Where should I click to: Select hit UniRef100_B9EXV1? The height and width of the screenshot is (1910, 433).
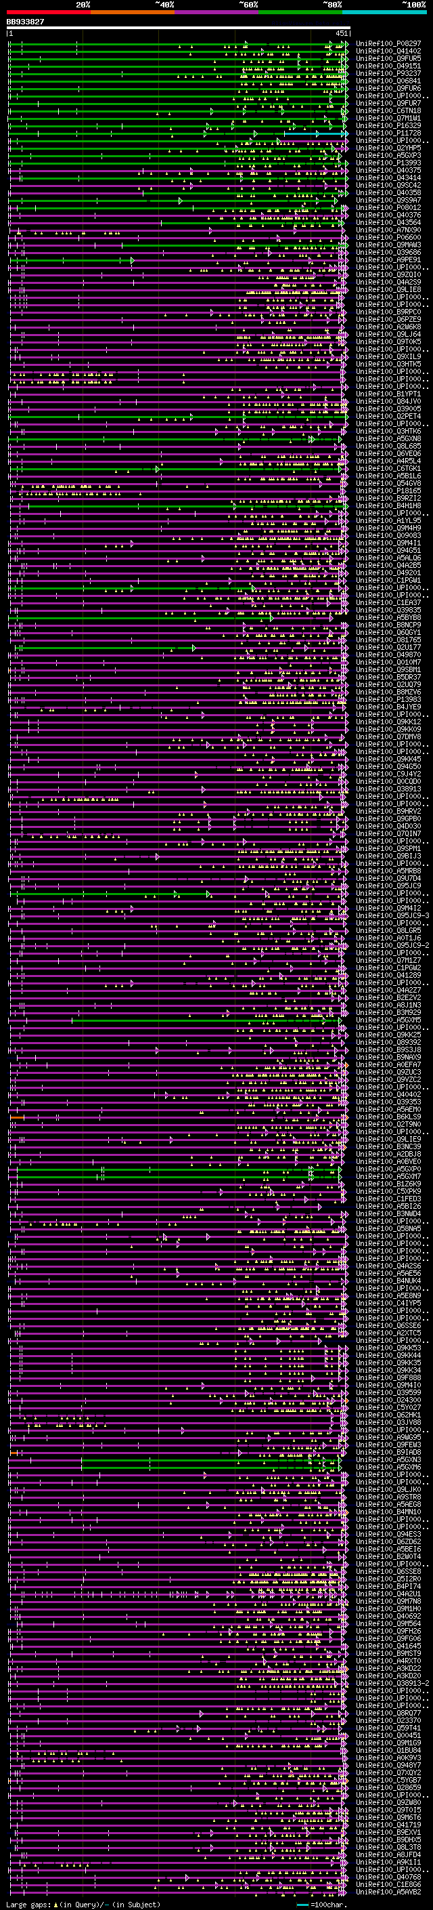pyautogui.click(x=388, y=1832)
